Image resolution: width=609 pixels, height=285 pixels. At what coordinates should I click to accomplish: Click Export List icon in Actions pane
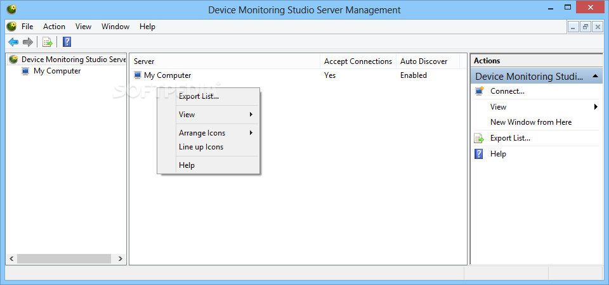[480, 138]
